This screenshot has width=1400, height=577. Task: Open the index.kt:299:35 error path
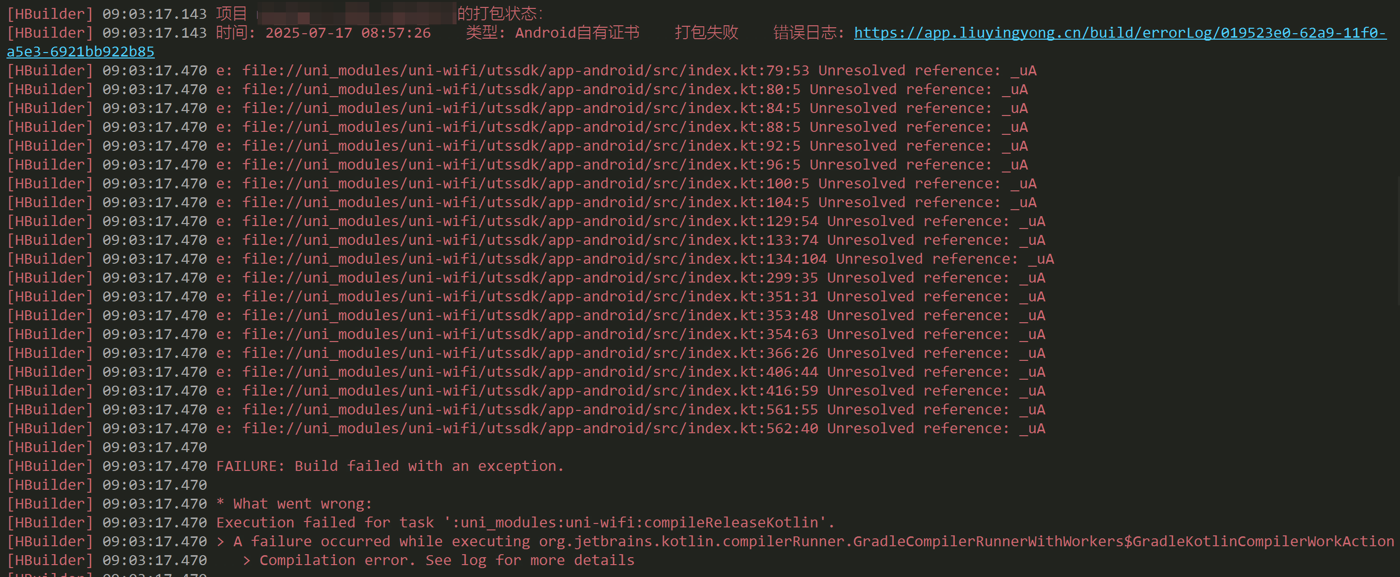(530, 278)
